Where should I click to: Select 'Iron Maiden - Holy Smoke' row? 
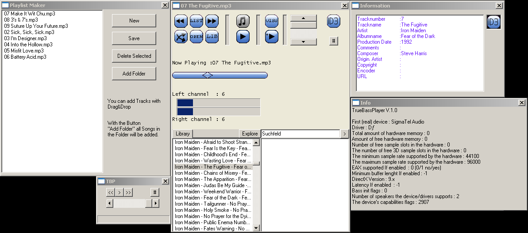pyautogui.click(x=213, y=210)
